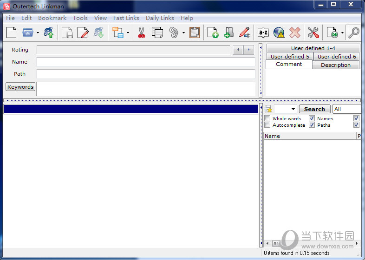Image resolution: width=365 pixels, height=260 pixels.
Task: Uncheck the Names checkbox
Action: [x=312, y=118]
